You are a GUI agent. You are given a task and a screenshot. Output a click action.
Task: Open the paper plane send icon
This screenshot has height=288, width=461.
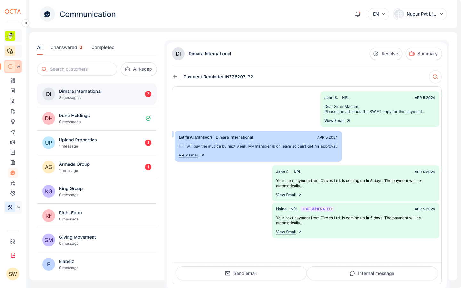[x=13, y=132]
